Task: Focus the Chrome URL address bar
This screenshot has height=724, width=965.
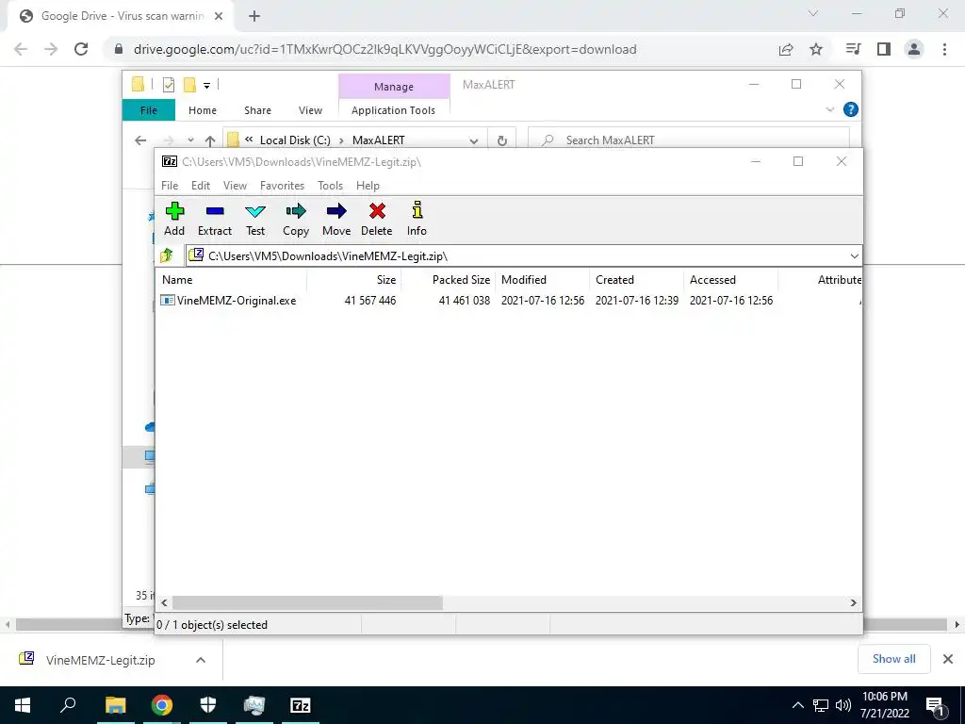Action: click(384, 49)
